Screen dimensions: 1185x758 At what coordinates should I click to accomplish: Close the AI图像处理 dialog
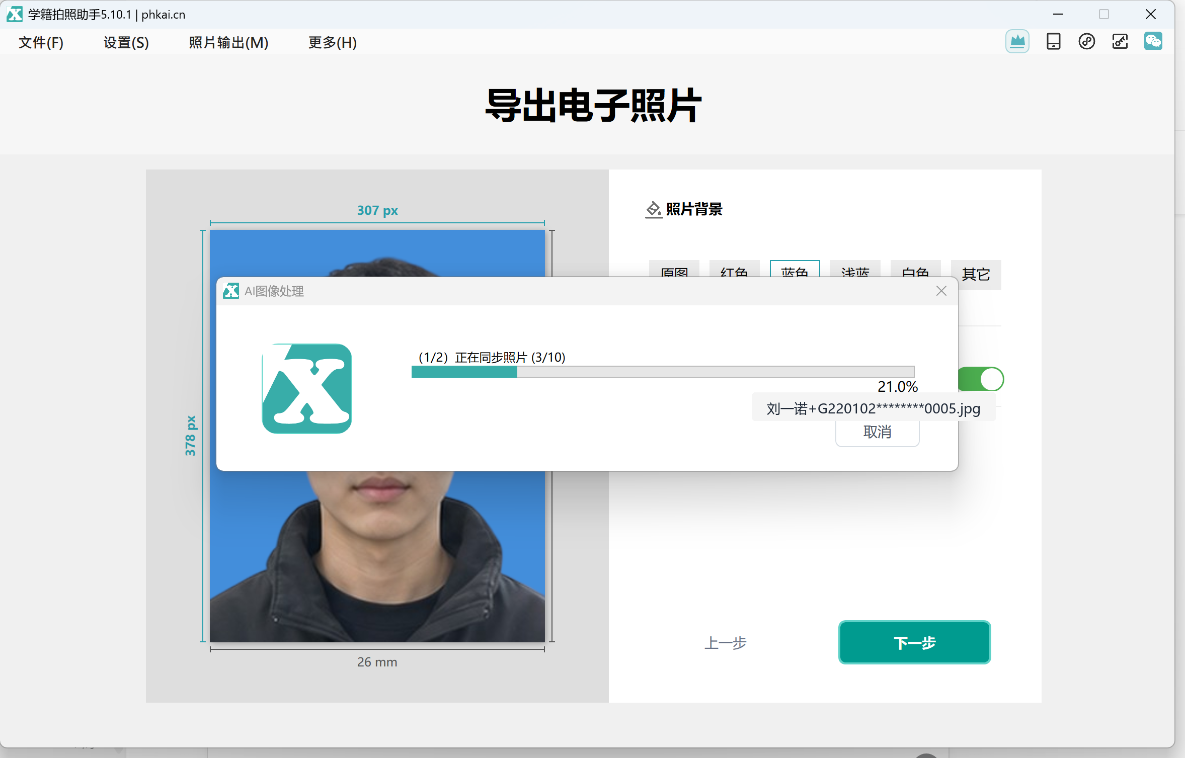coord(941,291)
